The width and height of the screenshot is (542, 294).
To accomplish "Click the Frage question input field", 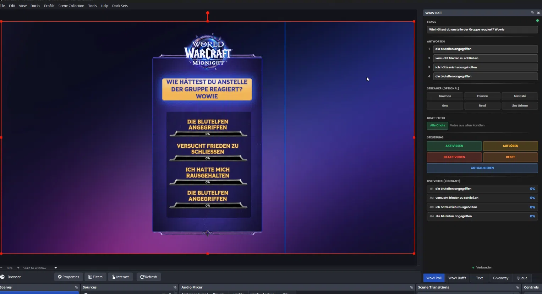I will [482, 29].
